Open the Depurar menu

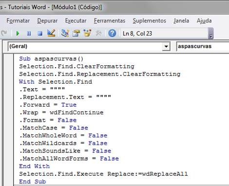pos(47,21)
